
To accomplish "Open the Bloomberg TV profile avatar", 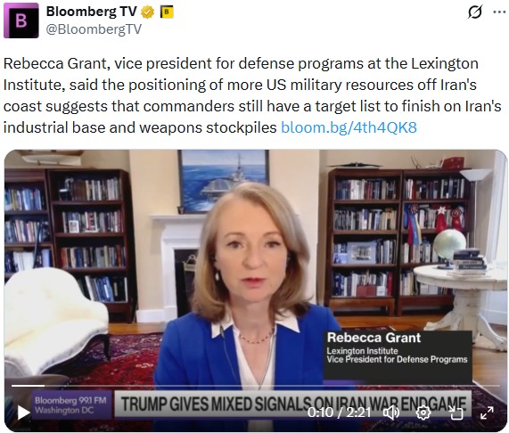I will coord(21,20).
